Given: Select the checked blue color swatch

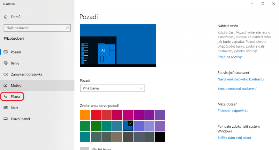Looking at the screenshot, I should coord(128,126).
